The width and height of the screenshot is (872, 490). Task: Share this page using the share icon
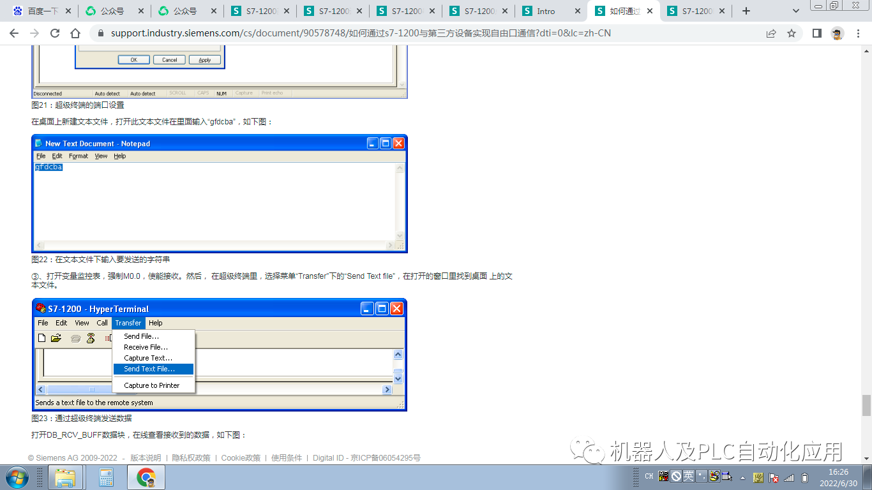tap(771, 33)
